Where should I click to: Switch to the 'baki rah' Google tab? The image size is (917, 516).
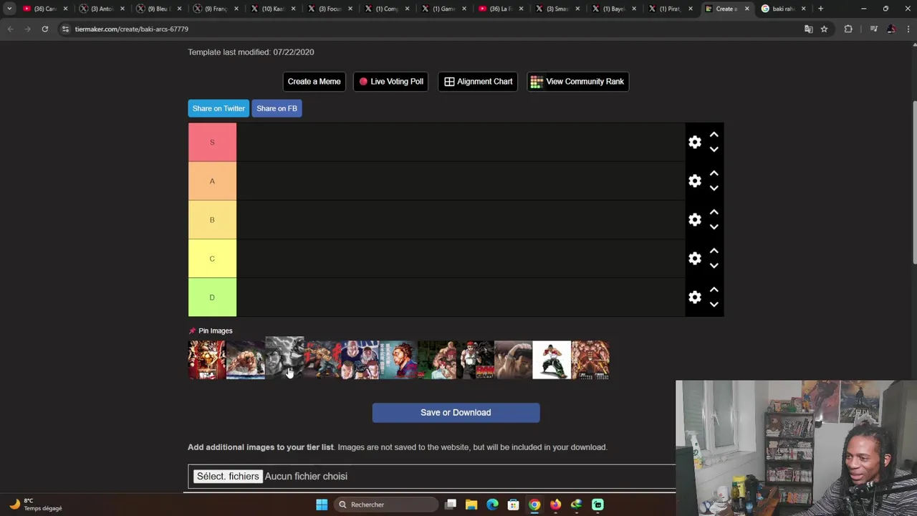[x=783, y=9]
